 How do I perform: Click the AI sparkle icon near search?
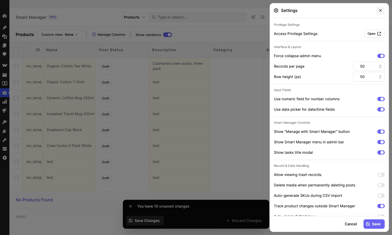coord(253,17)
